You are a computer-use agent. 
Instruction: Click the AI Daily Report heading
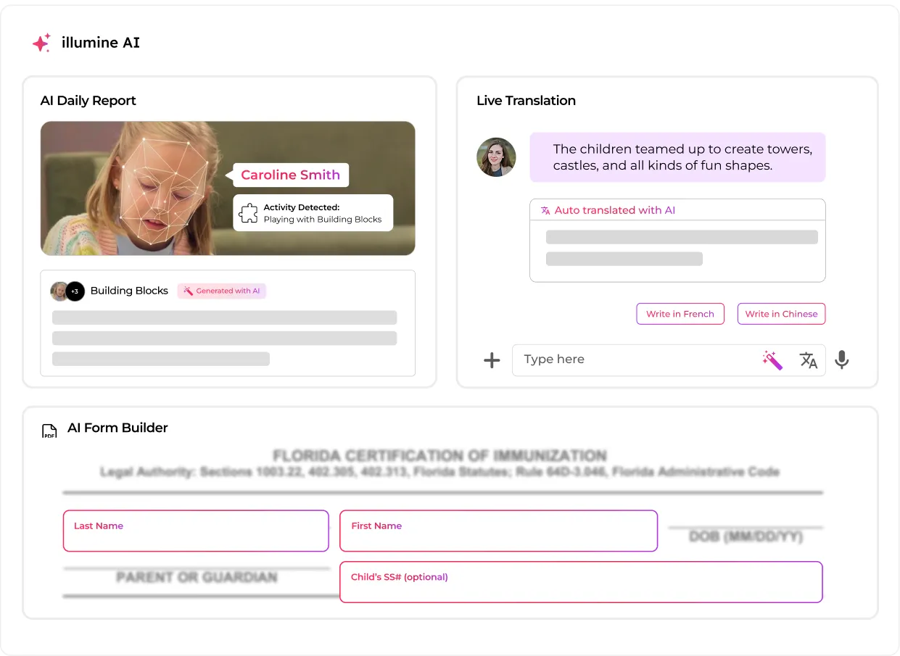click(88, 101)
